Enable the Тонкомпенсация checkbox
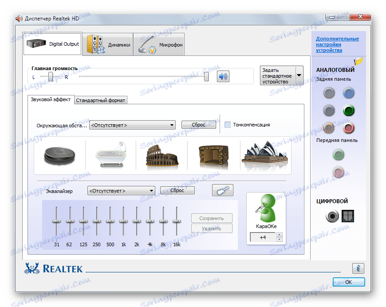The height and width of the screenshot is (307, 386). pyautogui.click(x=228, y=125)
